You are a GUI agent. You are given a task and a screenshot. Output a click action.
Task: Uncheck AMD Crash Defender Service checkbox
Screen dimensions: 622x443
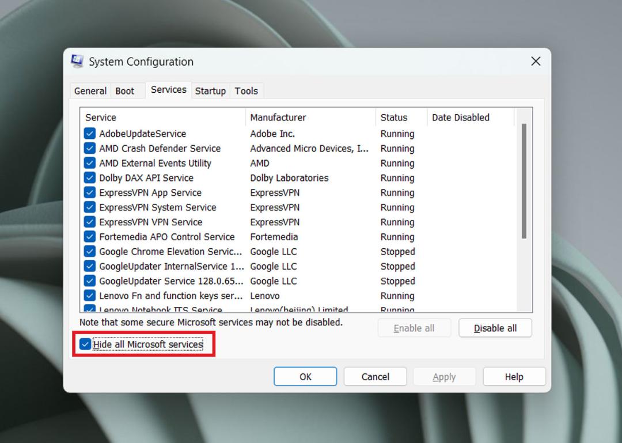[90, 148]
